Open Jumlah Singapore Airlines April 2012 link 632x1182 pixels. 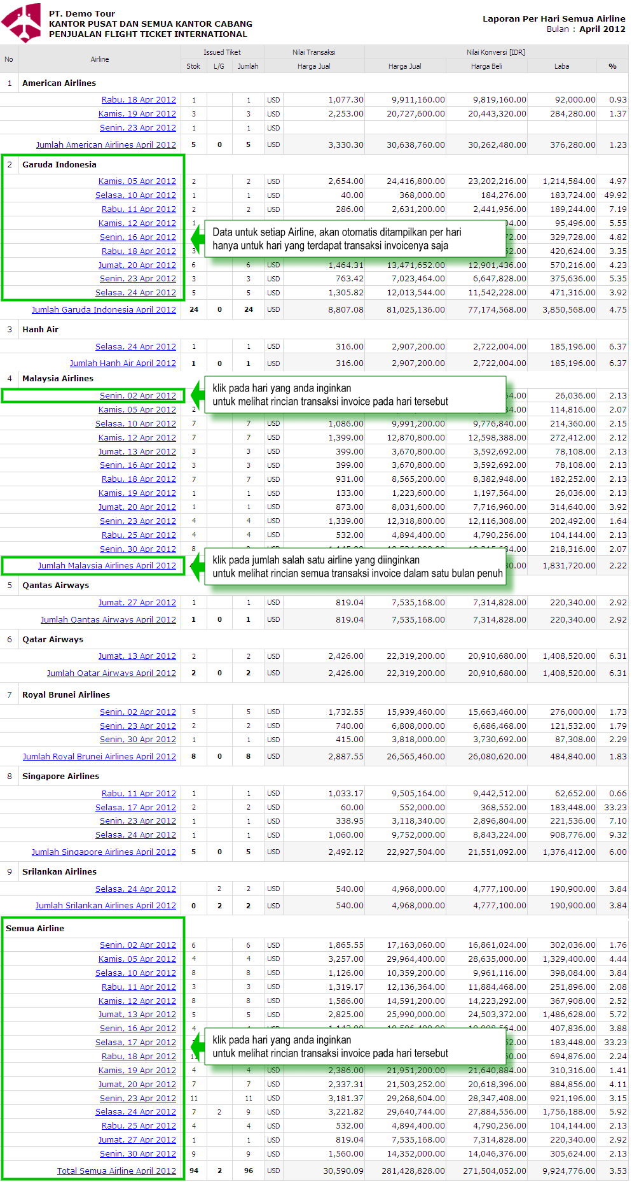pos(104,852)
